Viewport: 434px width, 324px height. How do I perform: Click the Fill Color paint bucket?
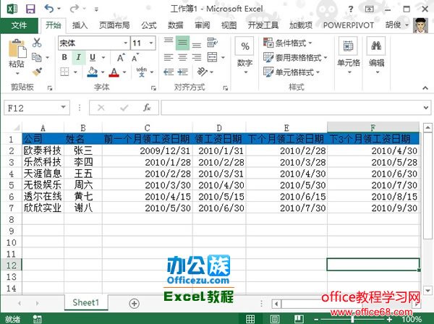[x=93, y=72]
